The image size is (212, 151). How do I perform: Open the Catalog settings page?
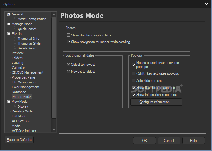click(17, 63)
